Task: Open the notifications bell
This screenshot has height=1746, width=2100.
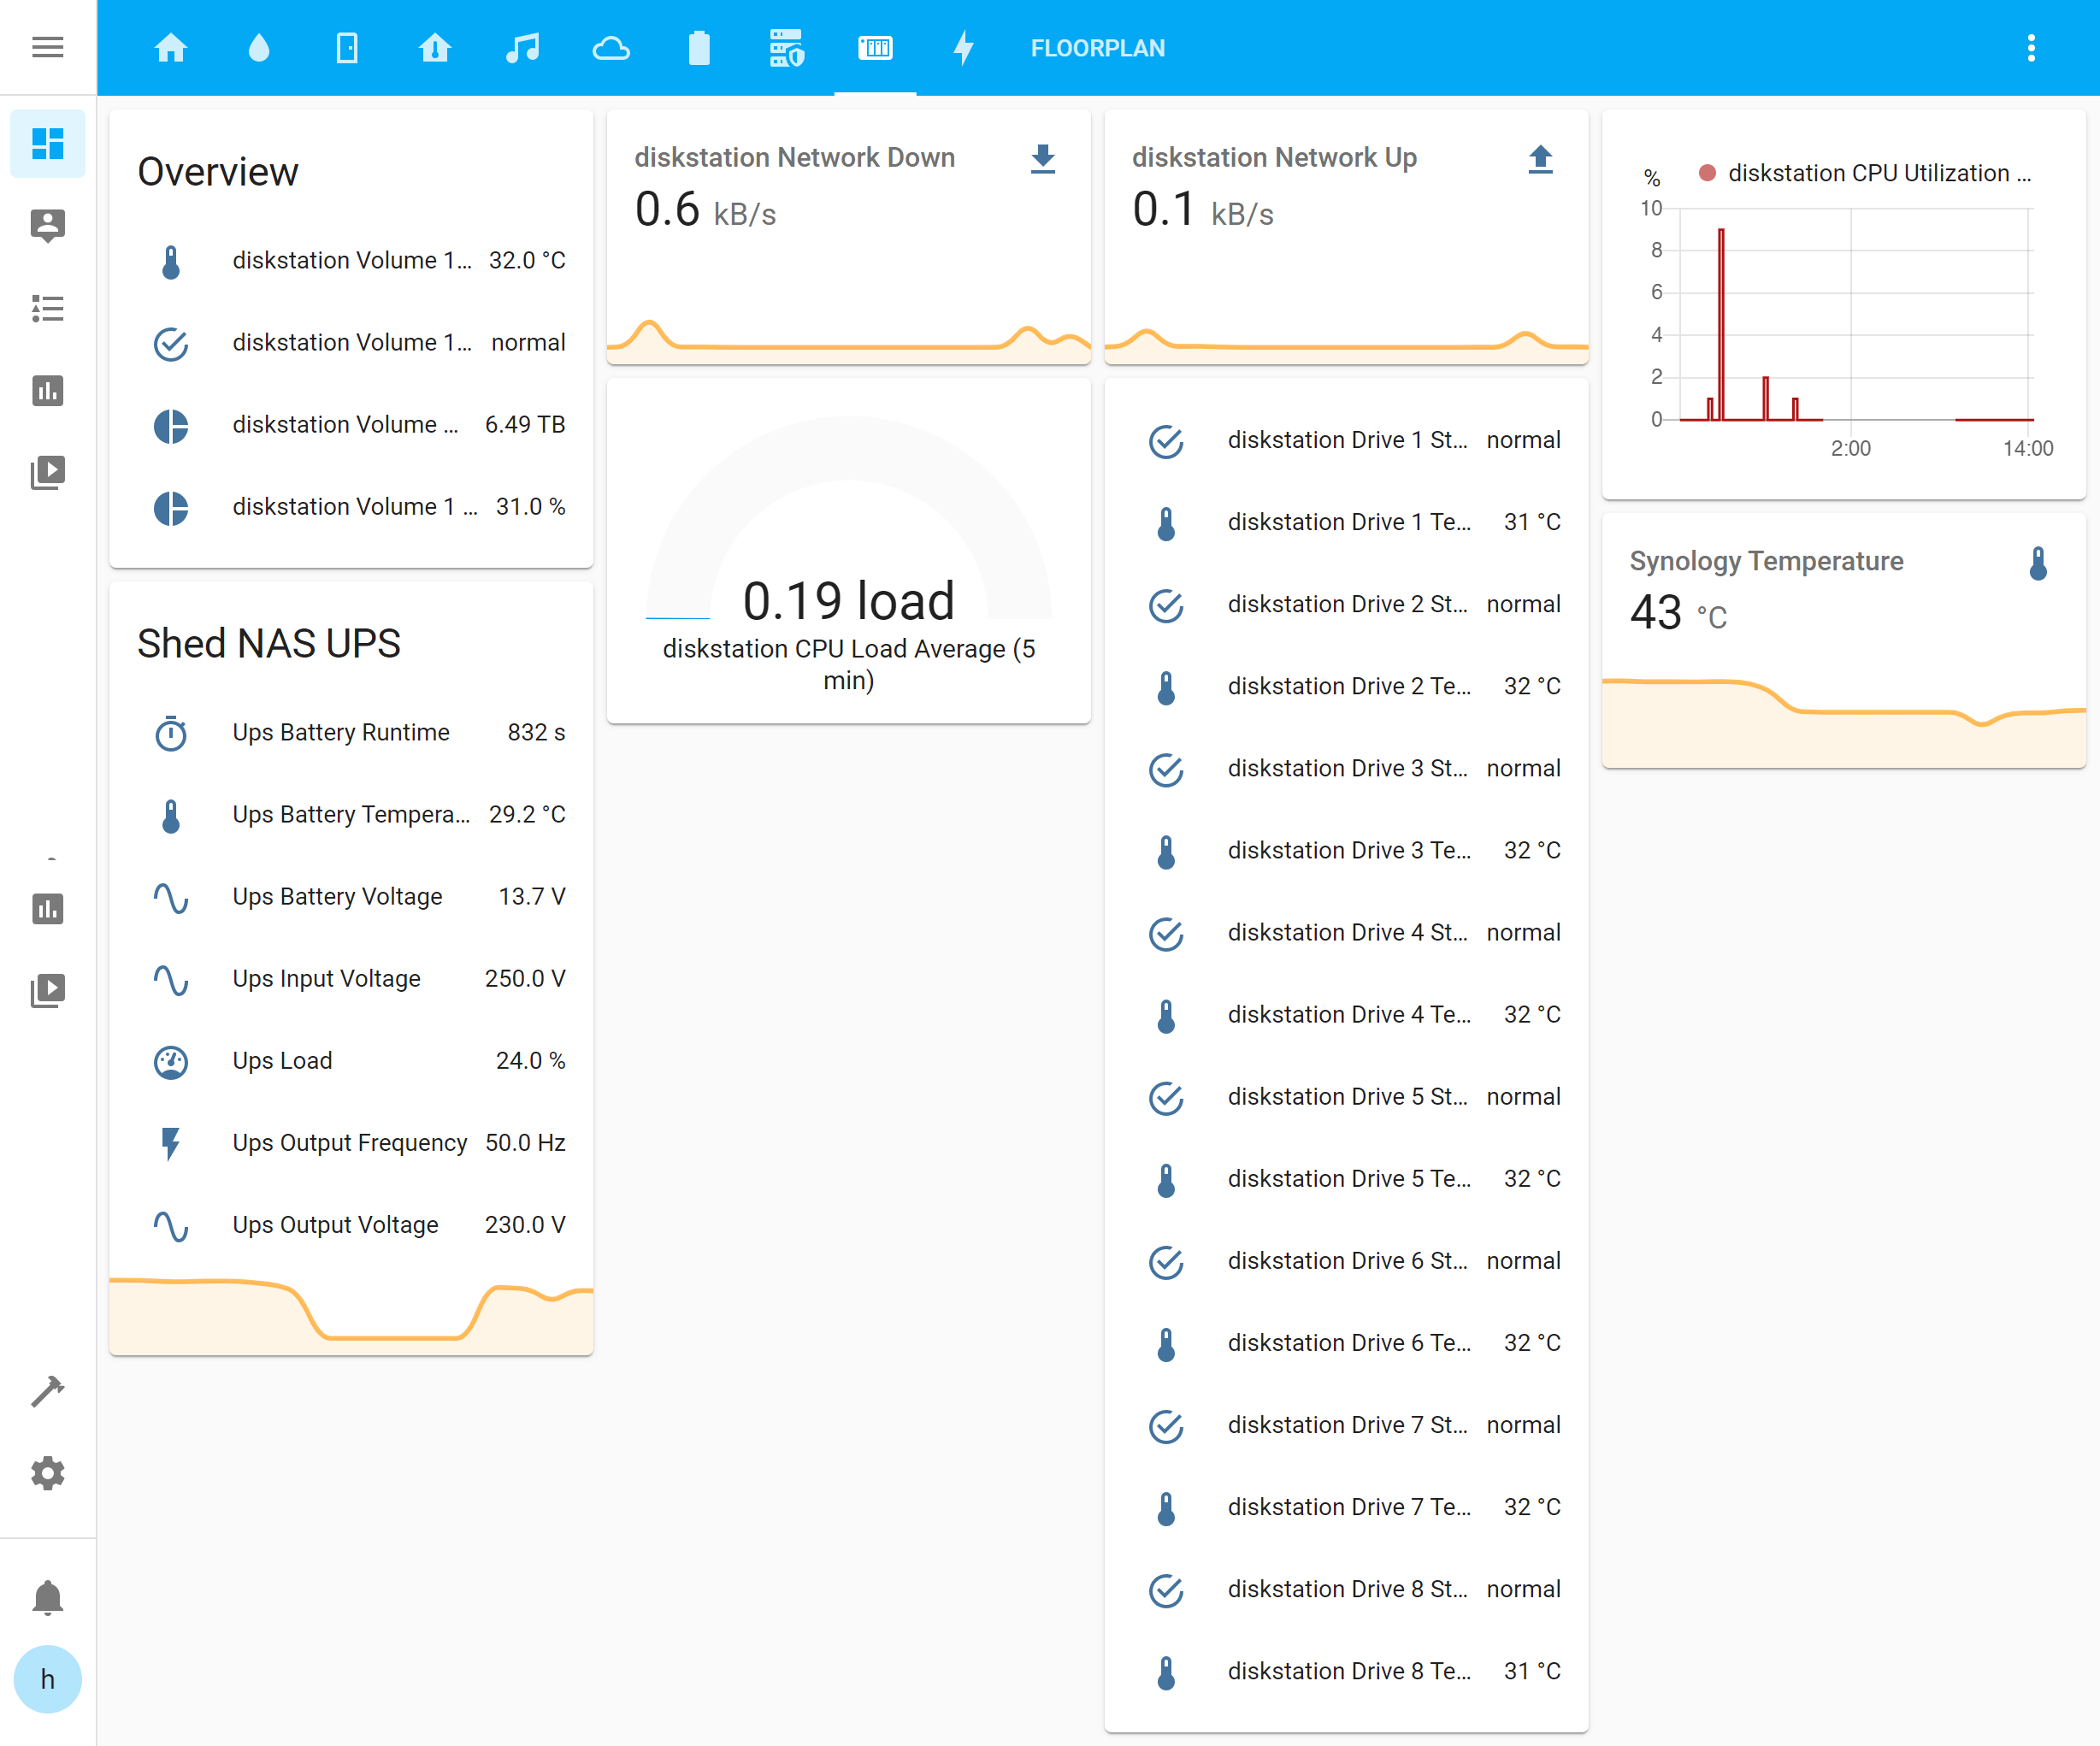Action: coord(47,1597)
